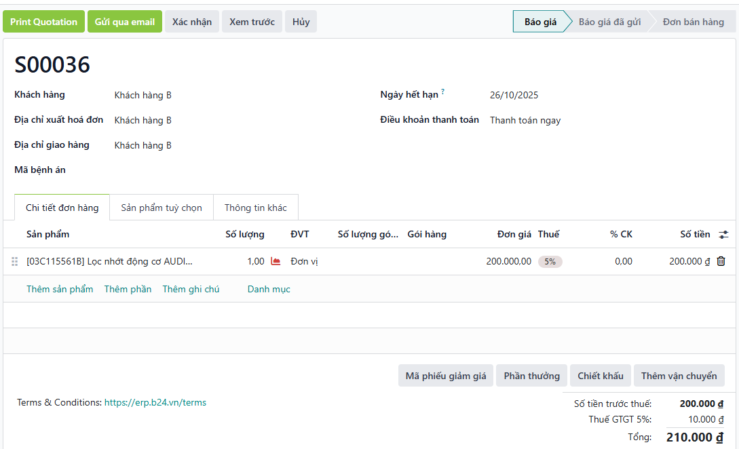
Task: Switch to Sản phẩm tuỳ chọn tab
Action: (162, 208)
